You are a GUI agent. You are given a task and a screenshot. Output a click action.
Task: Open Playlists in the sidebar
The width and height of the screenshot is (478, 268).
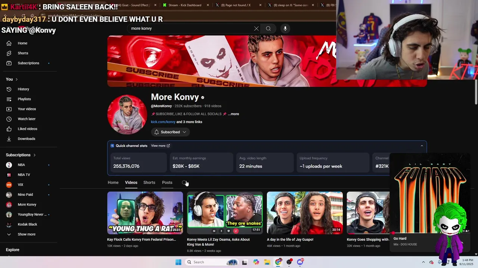point(24,99)
